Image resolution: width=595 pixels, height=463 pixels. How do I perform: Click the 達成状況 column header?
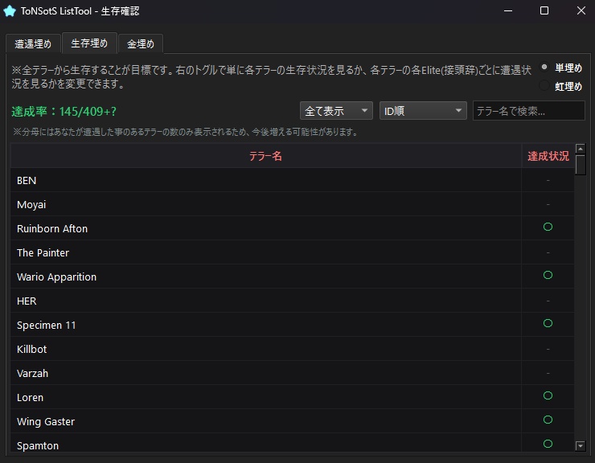[548, 156]
